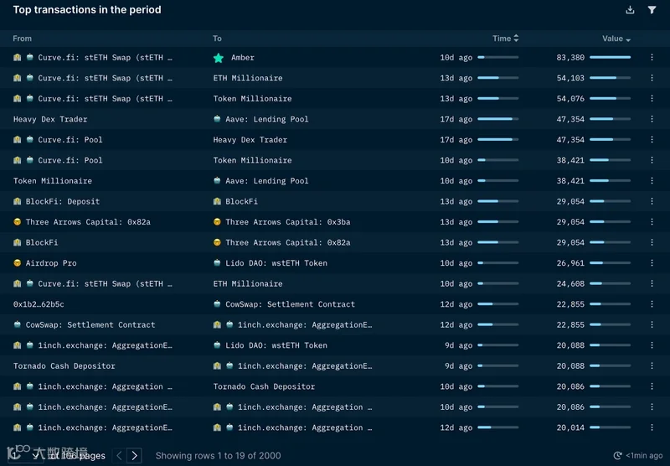Go to the next page arrow
The height and width of the screenshot is (466, 670).
pos(135,456)
